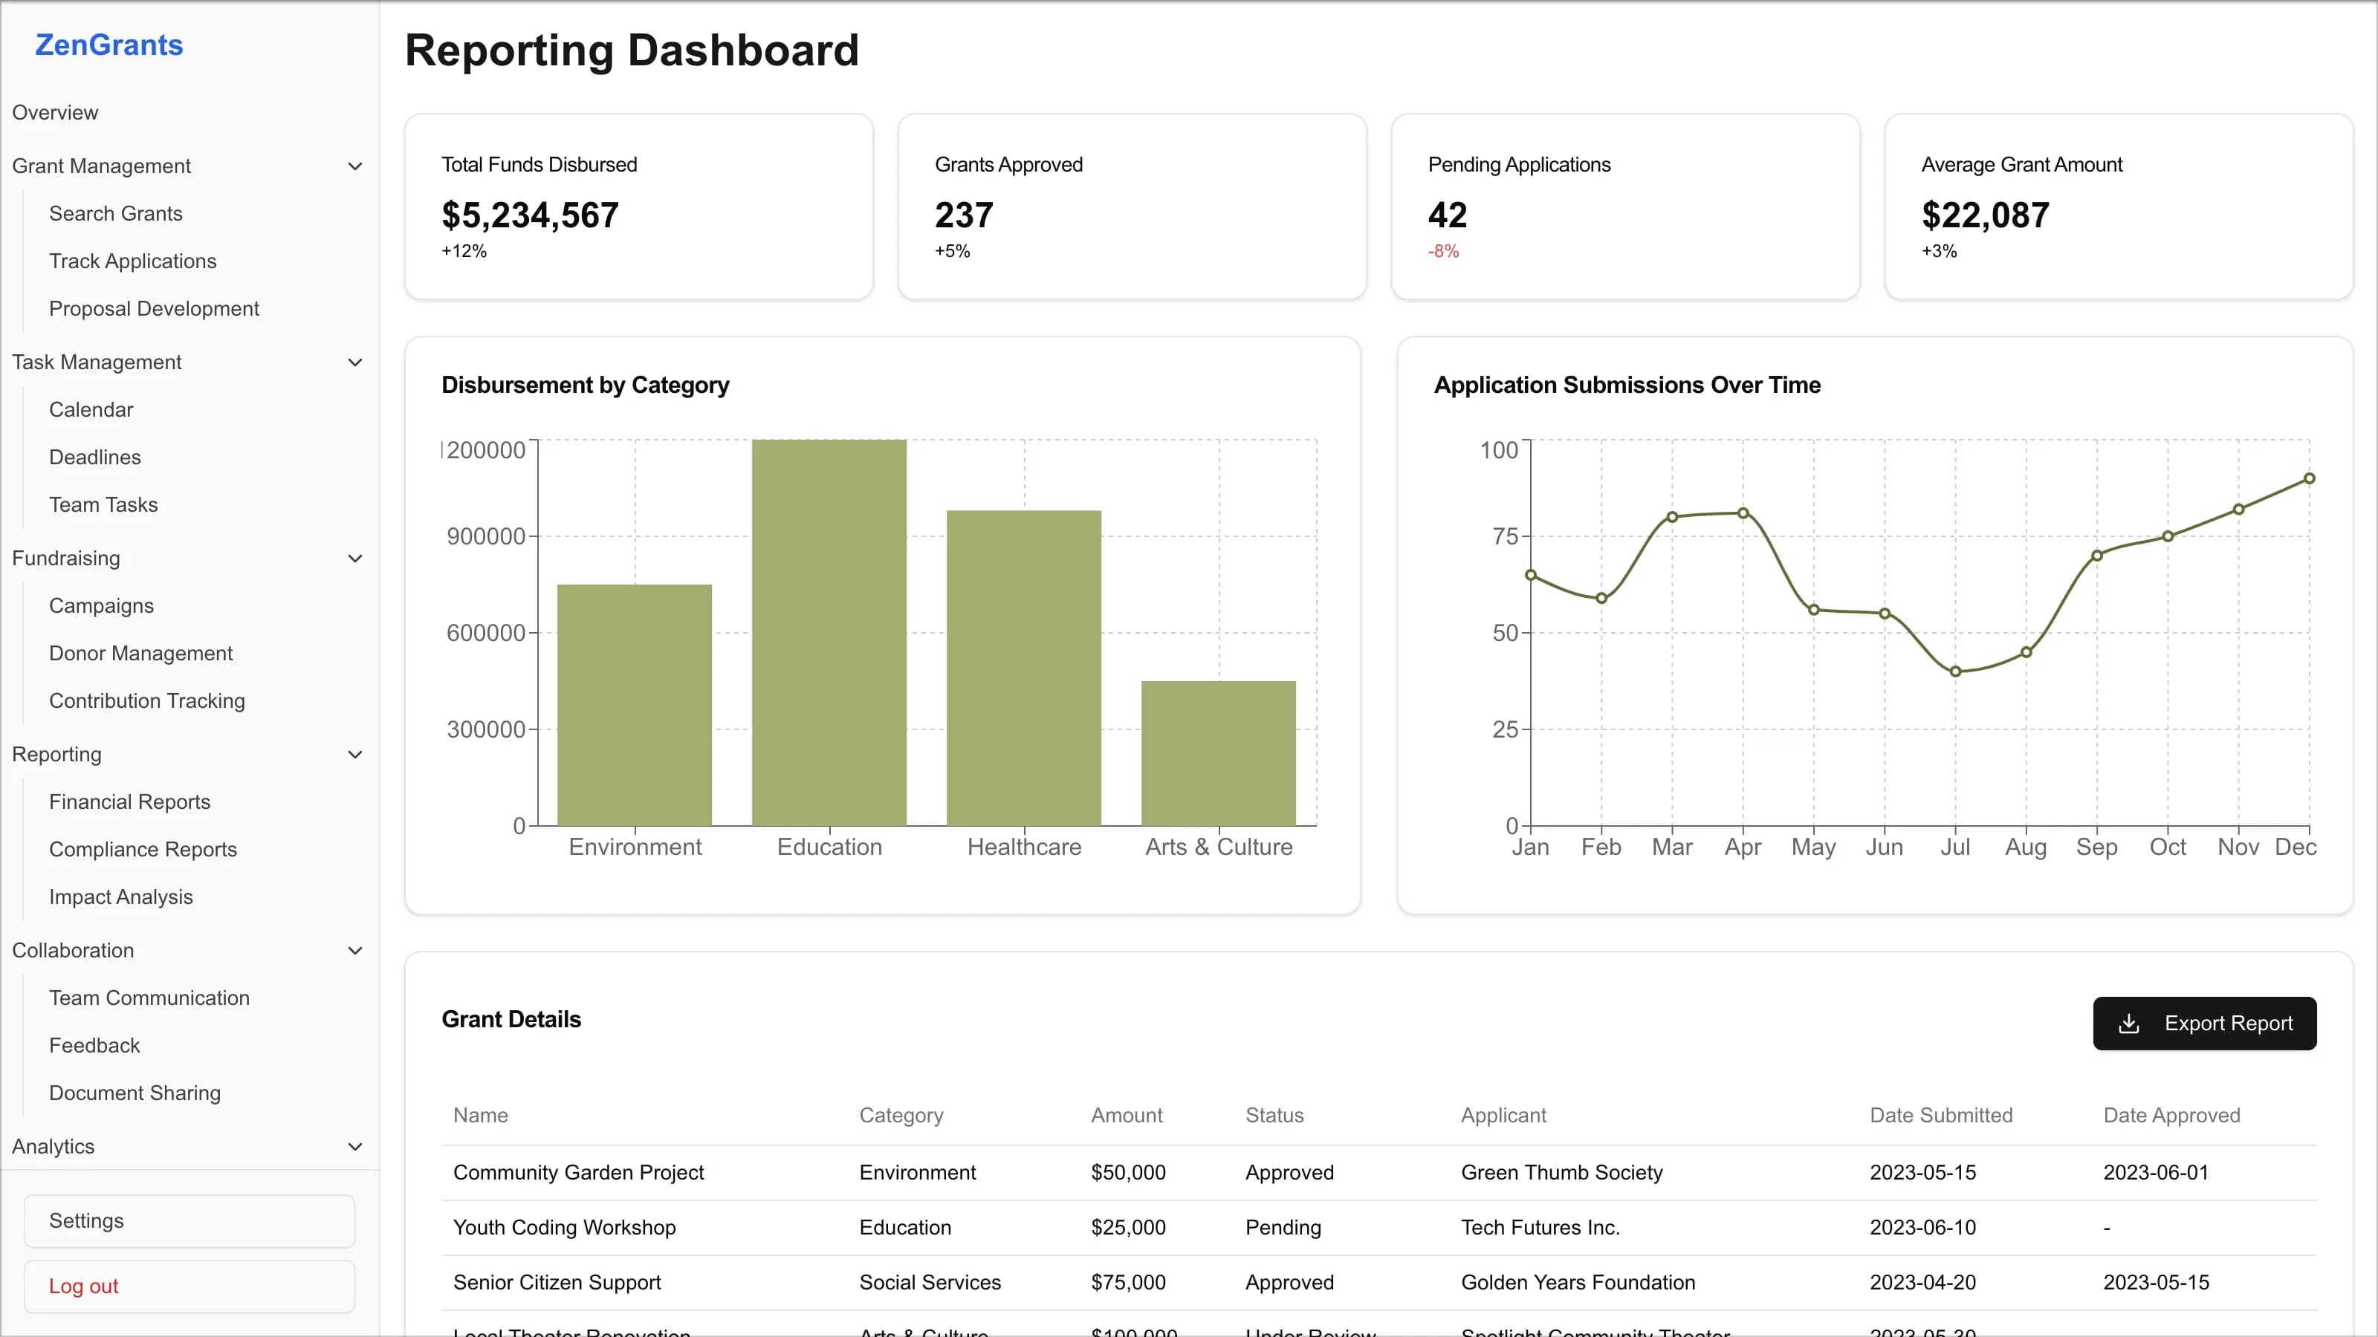Open Impact Analysis page
The height and width of the screenshot is (1337, 2378).
coord(121,897)
